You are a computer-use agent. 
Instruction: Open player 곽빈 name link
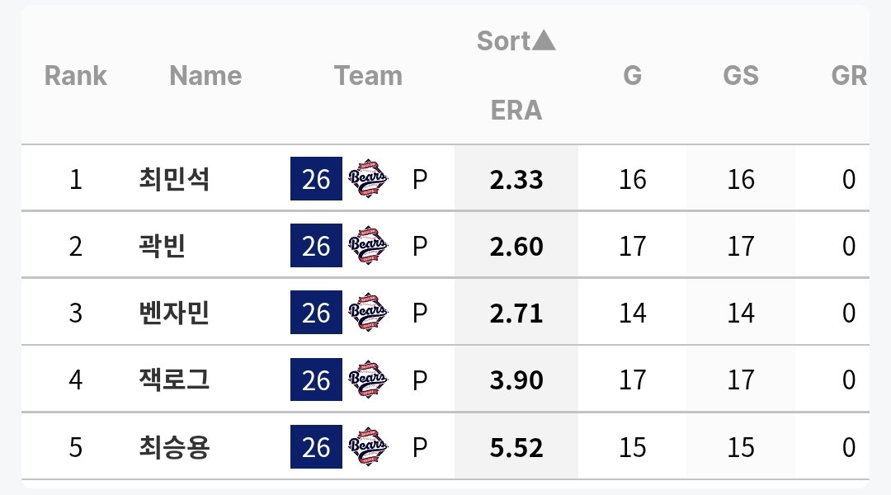point(163,246)
